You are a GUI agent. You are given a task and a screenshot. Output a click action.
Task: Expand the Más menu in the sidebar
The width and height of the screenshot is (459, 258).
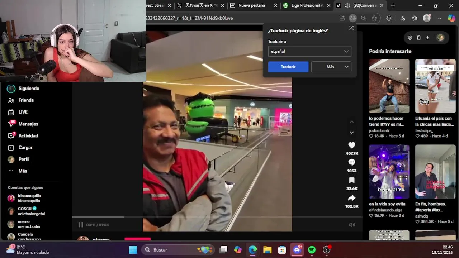[18, 171]
